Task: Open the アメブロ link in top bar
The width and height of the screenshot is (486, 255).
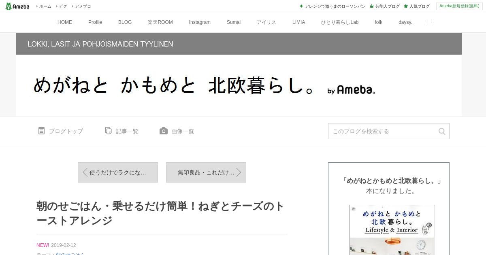Action: pos(83,6)
